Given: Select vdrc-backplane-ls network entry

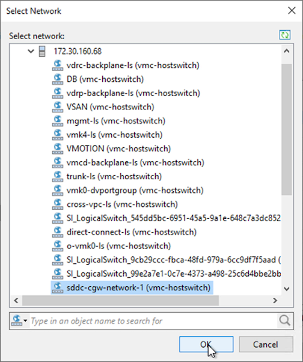Looking at the screenshot, I should 133,66.
